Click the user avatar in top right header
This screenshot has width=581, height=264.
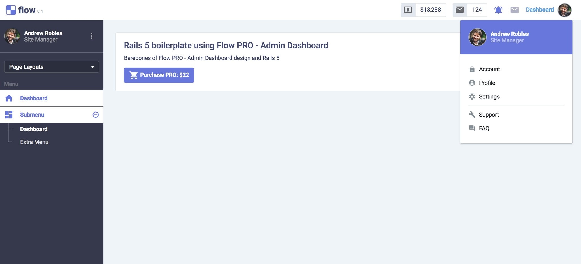pos(564,10)
